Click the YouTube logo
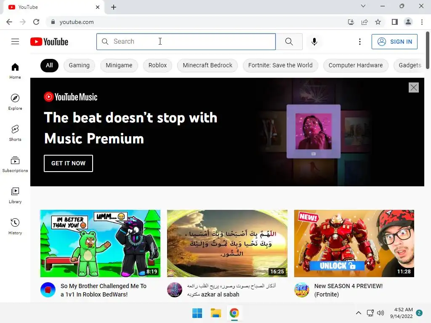Viewport: 431px width, 323px height. 49,42
